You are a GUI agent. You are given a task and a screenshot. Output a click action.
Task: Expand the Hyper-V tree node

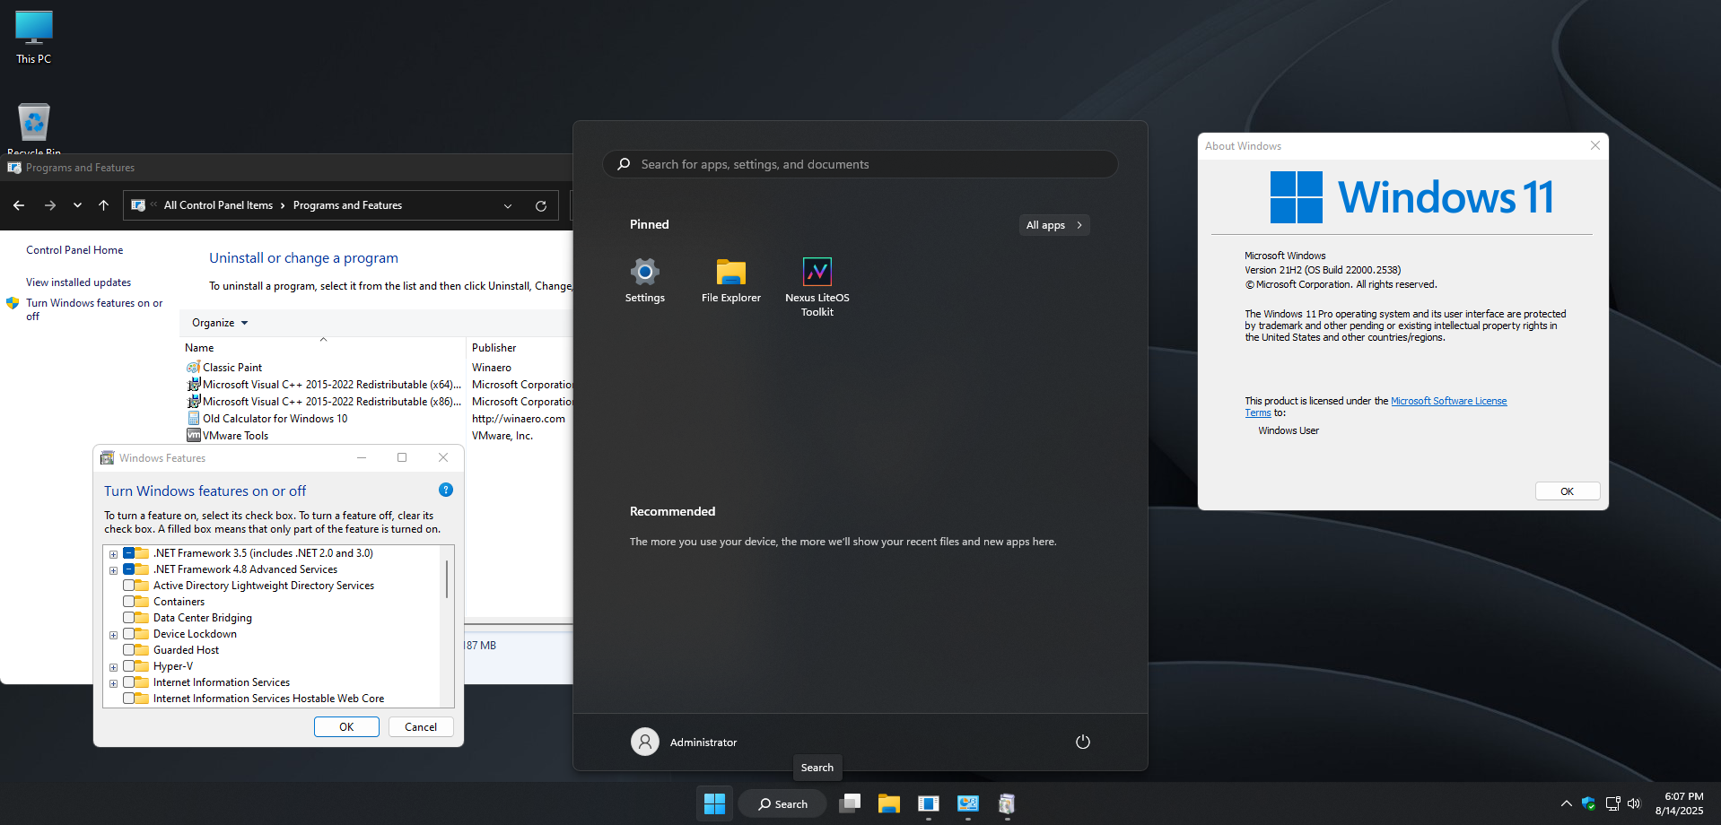point(113,667)
